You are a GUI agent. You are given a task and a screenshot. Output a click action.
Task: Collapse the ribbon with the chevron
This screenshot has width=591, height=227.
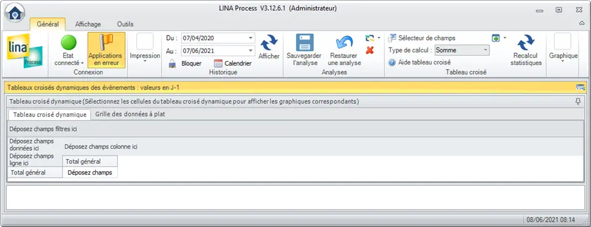pos(582,23)
